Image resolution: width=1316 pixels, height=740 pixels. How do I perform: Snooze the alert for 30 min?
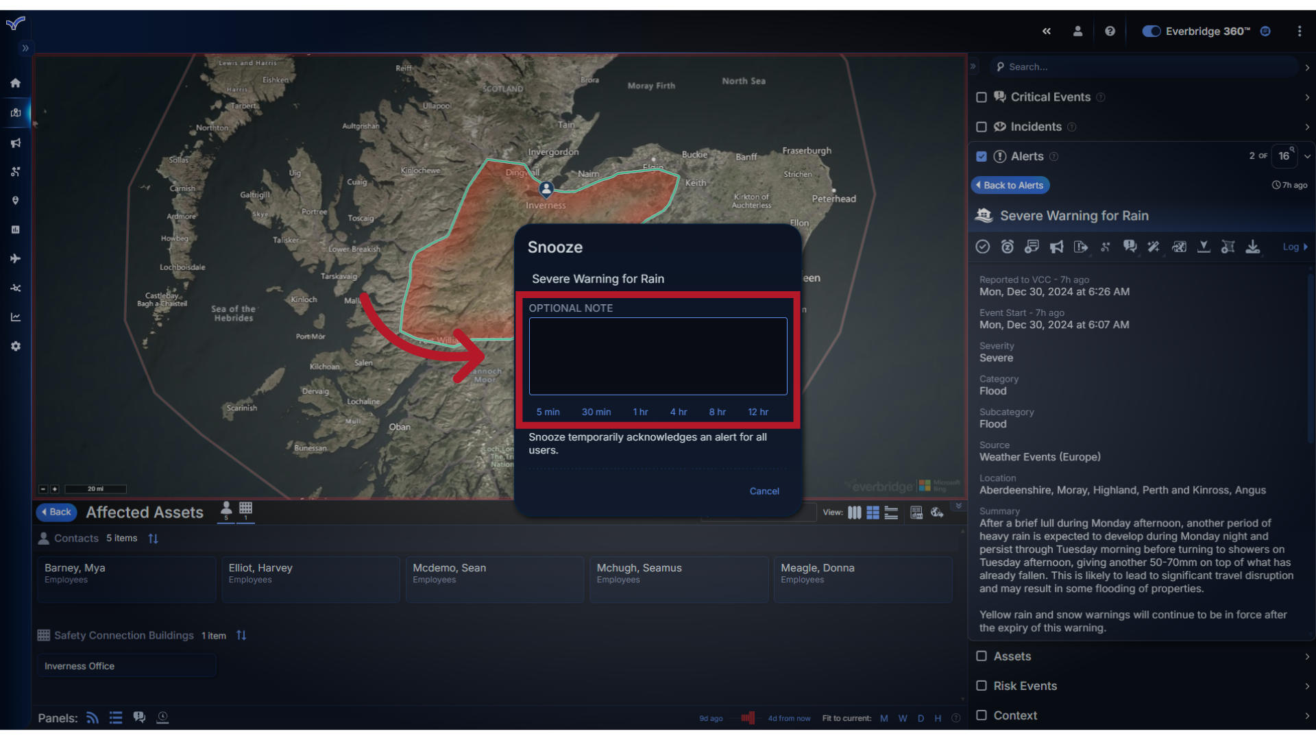pos(596,412)
